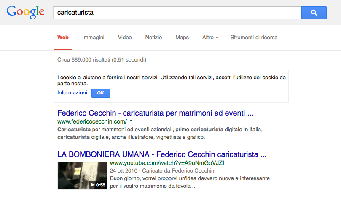
Task: Open the Maps tab
Action: (x=182, y=38)
